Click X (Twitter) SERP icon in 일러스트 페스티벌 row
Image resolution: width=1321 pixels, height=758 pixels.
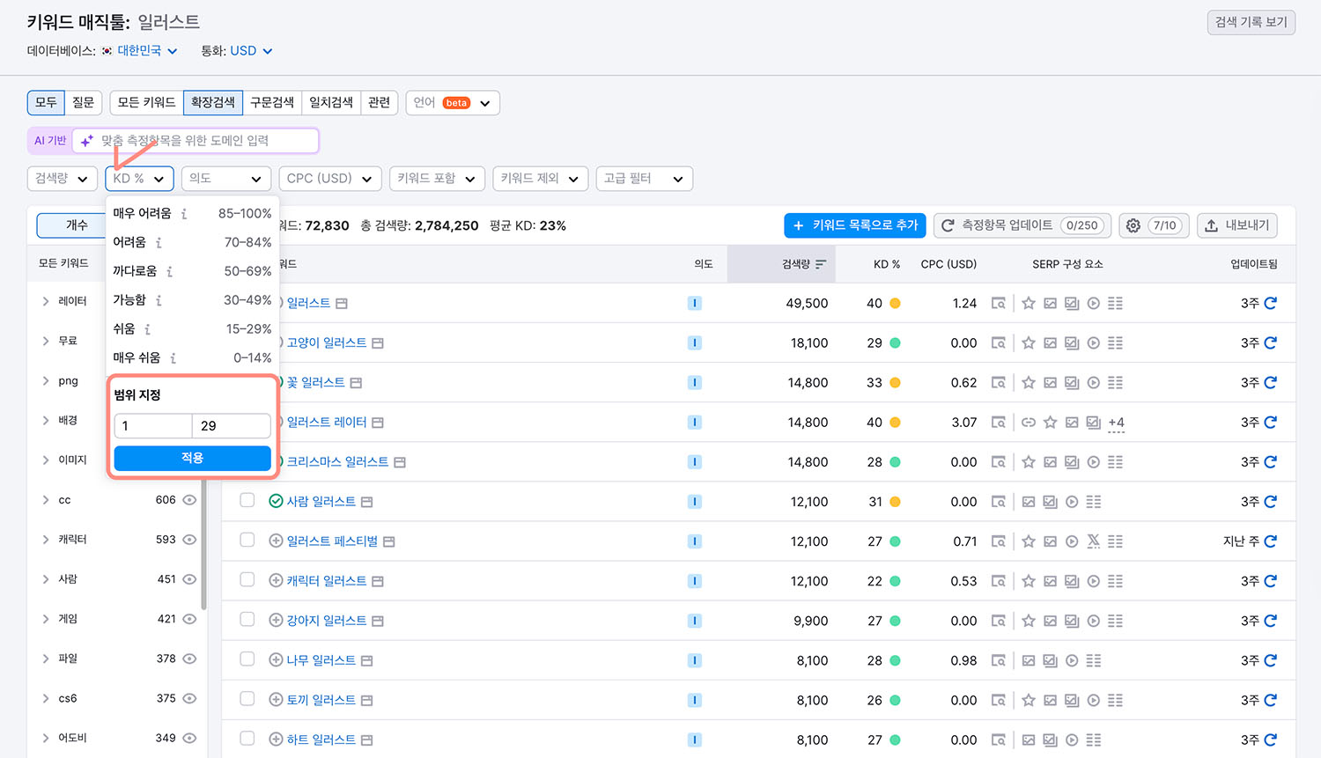(1093, 541)
